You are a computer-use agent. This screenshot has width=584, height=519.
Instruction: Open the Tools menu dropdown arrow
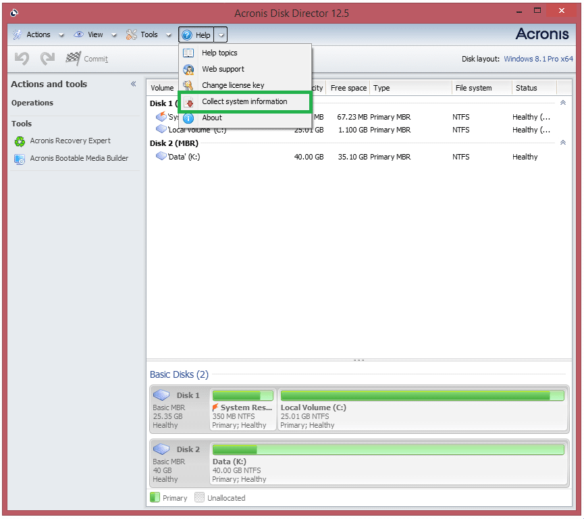point(168,35)
